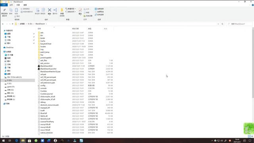Open the recent locations dropdown by the navigation arrows
Viewport: 254px width, 143px height.
pos(10,24)
